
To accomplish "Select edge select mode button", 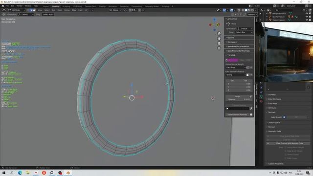I will pos(31,10).
